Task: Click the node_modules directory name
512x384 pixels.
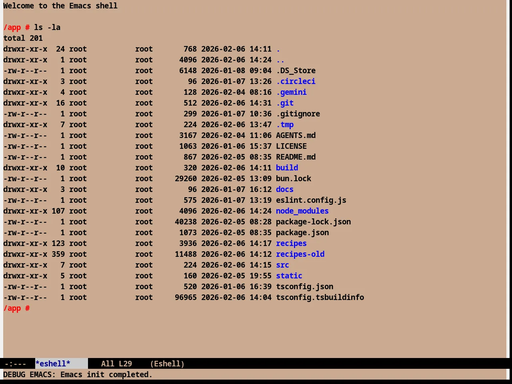Action: (302, 211)
